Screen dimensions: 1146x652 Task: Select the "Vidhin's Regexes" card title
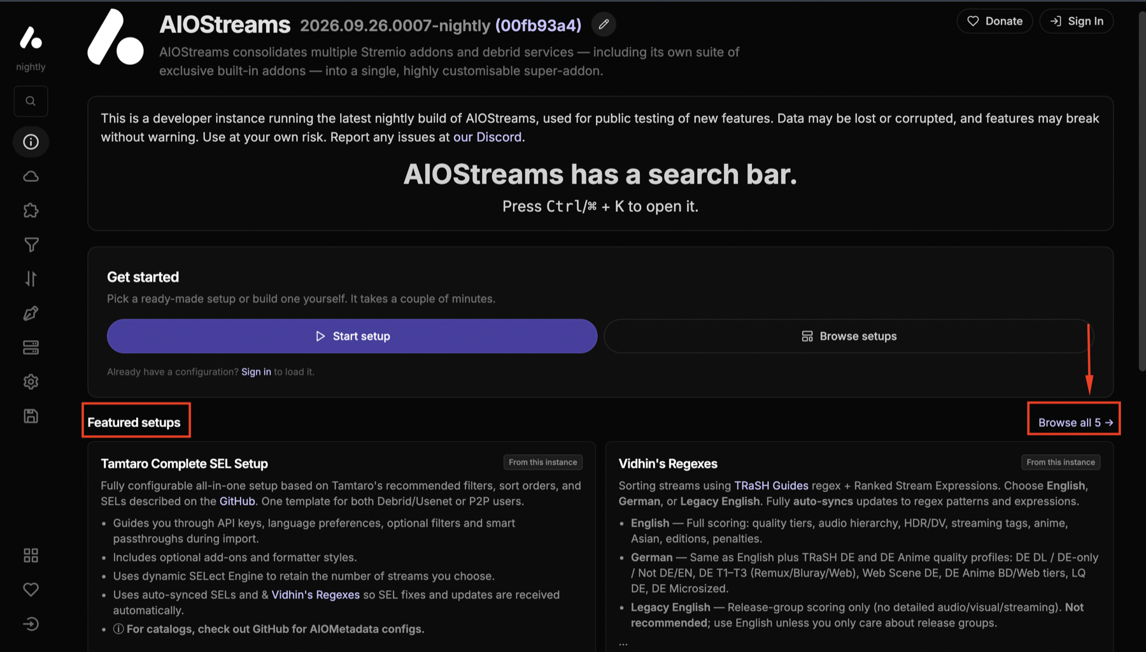coord(668,464)
